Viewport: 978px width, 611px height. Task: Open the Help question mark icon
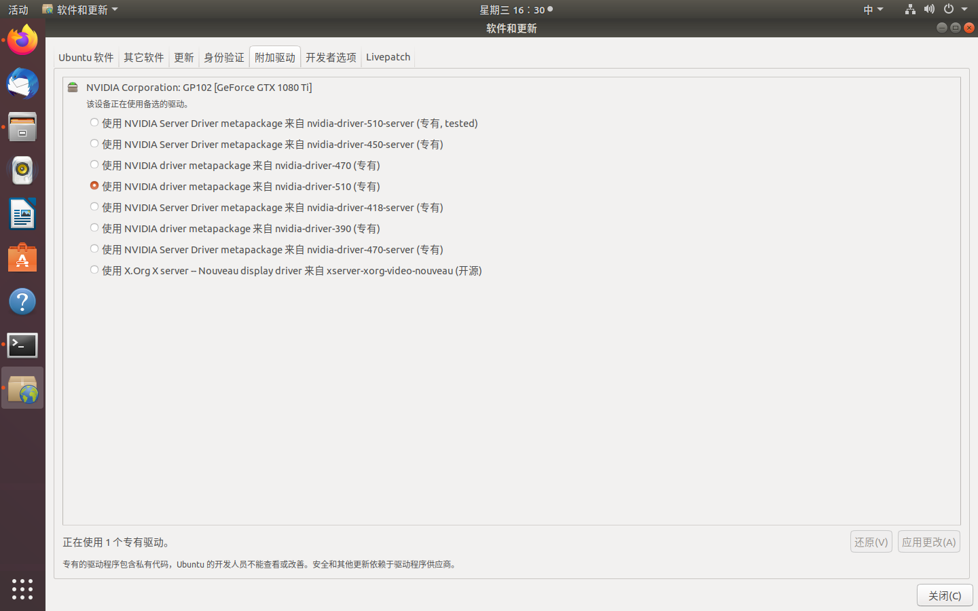(x=22, y=301)
